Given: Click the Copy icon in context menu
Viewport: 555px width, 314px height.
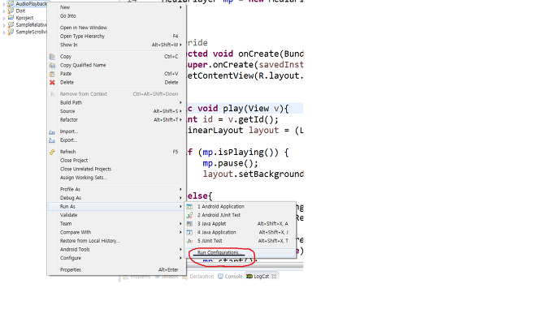Looking at the screenshot, I should click(52, 57).
